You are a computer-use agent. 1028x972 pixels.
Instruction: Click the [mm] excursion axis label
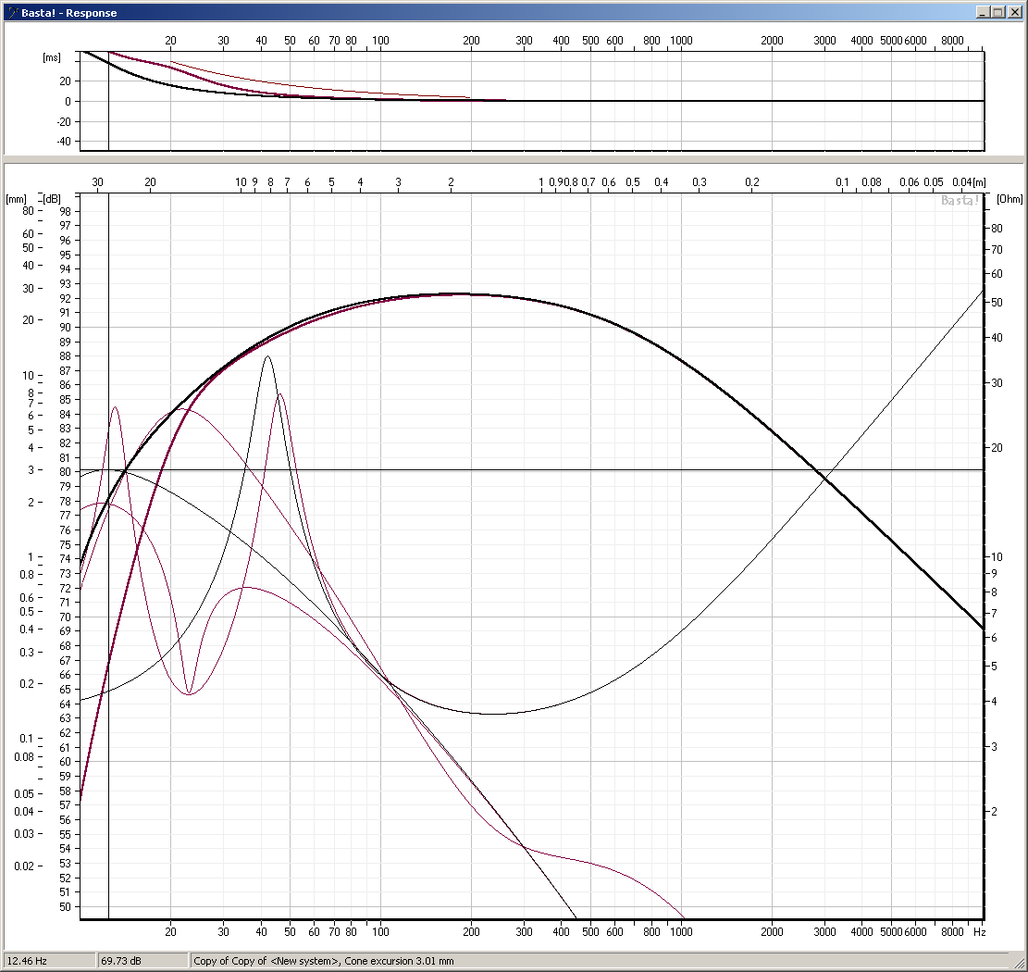click(17, 198)
